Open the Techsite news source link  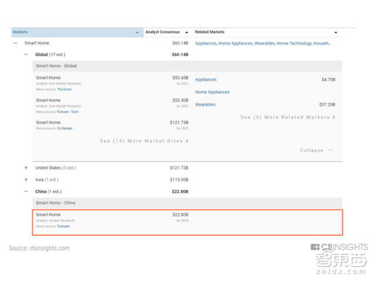63,226
